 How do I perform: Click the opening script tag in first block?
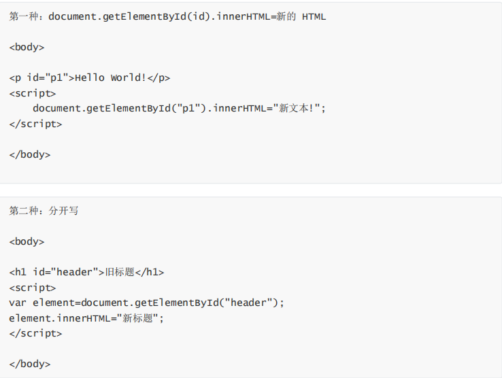(33, 93)
